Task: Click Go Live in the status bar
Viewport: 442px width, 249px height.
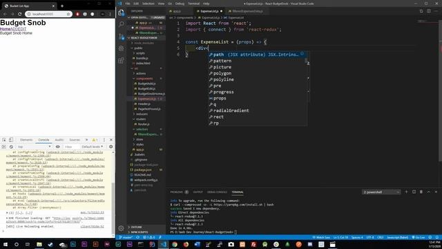Action: pyautogui.click(x=419, y=237)
